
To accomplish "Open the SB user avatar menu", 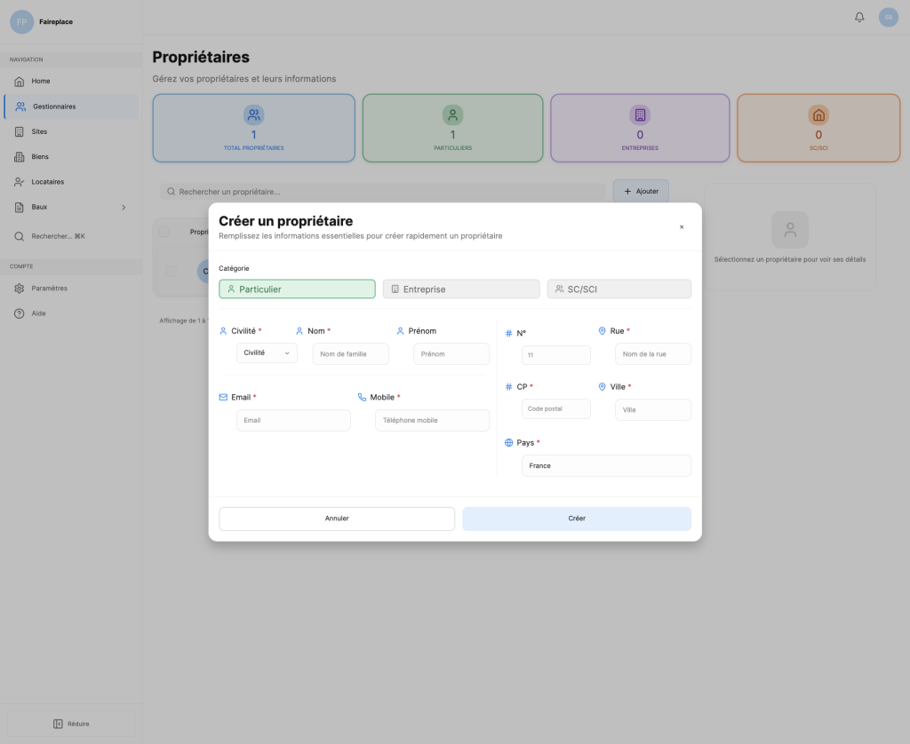I will coord(888,17).
